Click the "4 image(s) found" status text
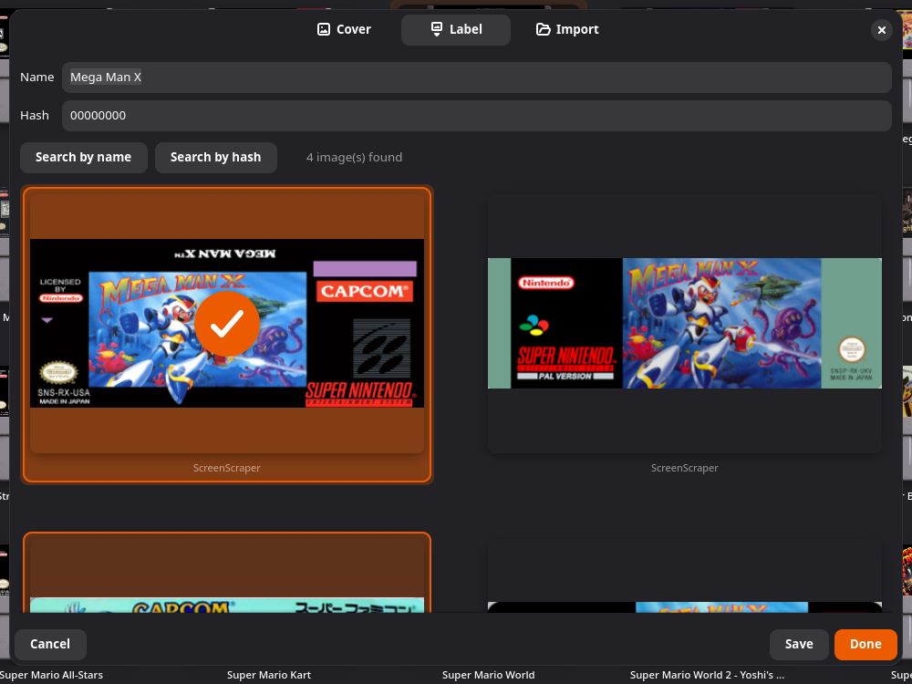 [x=354, y=158]
